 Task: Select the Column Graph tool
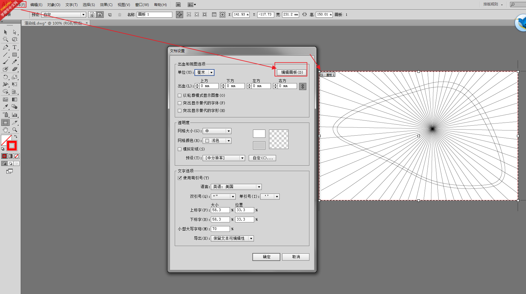[15, 115]
